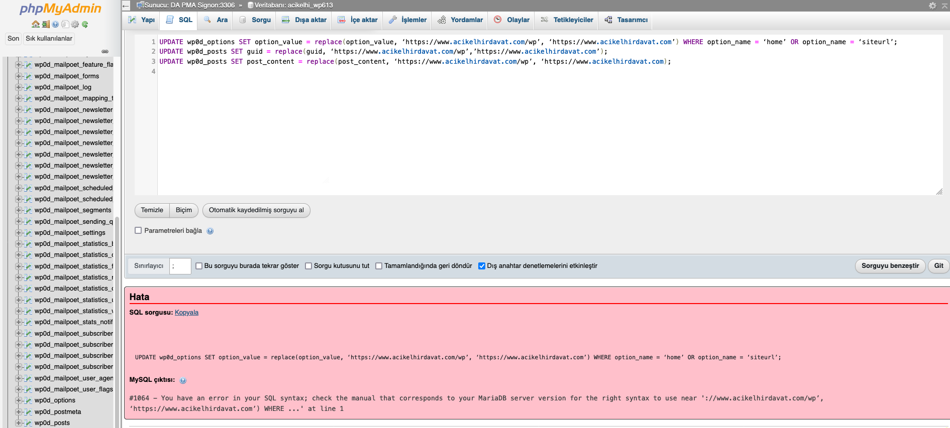950x428 pixels.
Task: Open the Yordamlar routines tab
Action: 460,20
